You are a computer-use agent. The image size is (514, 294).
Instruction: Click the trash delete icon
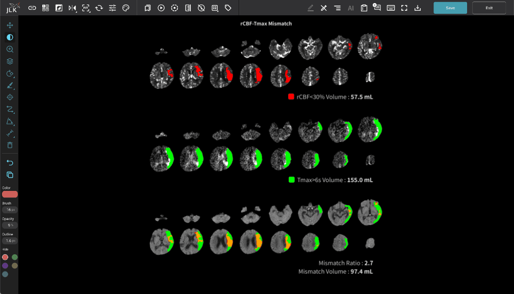click(10, 145)
